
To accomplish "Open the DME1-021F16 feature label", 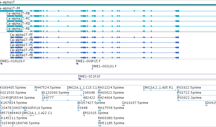I will pos(89,76).
